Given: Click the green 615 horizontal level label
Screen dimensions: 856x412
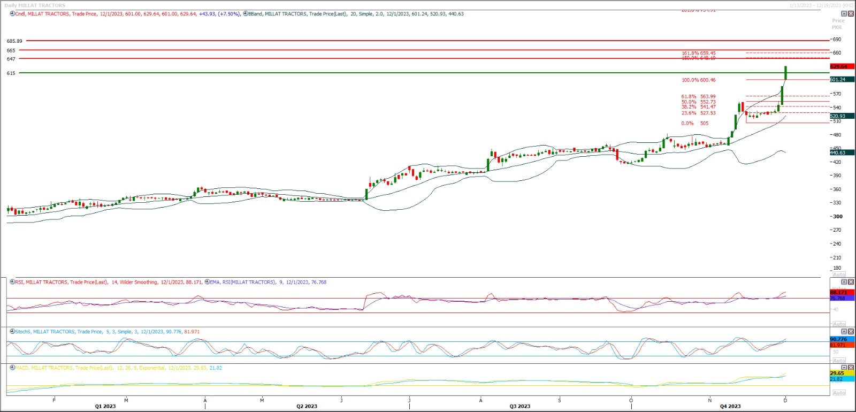Looking at the screenshot, I should pyautogui.click(x=11, y=73).
